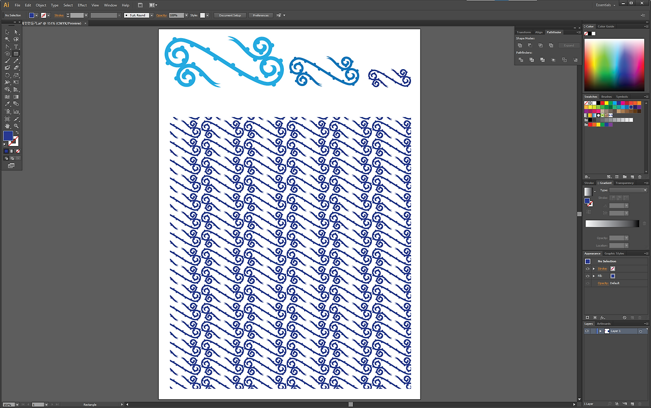651x408 pixels.
Task: Set toolbox paint mode to Gradient
Action: tap(12, 151)
